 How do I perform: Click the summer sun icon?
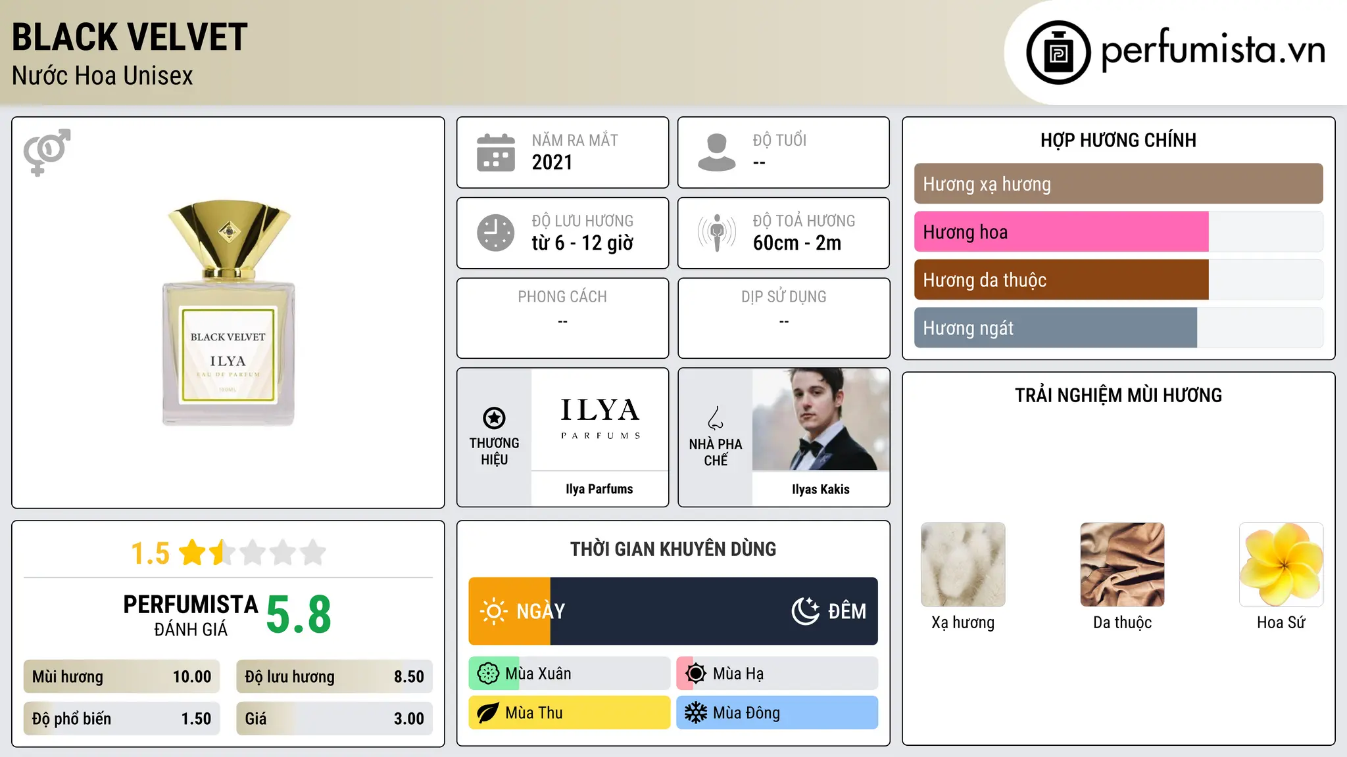pos(696,674)
